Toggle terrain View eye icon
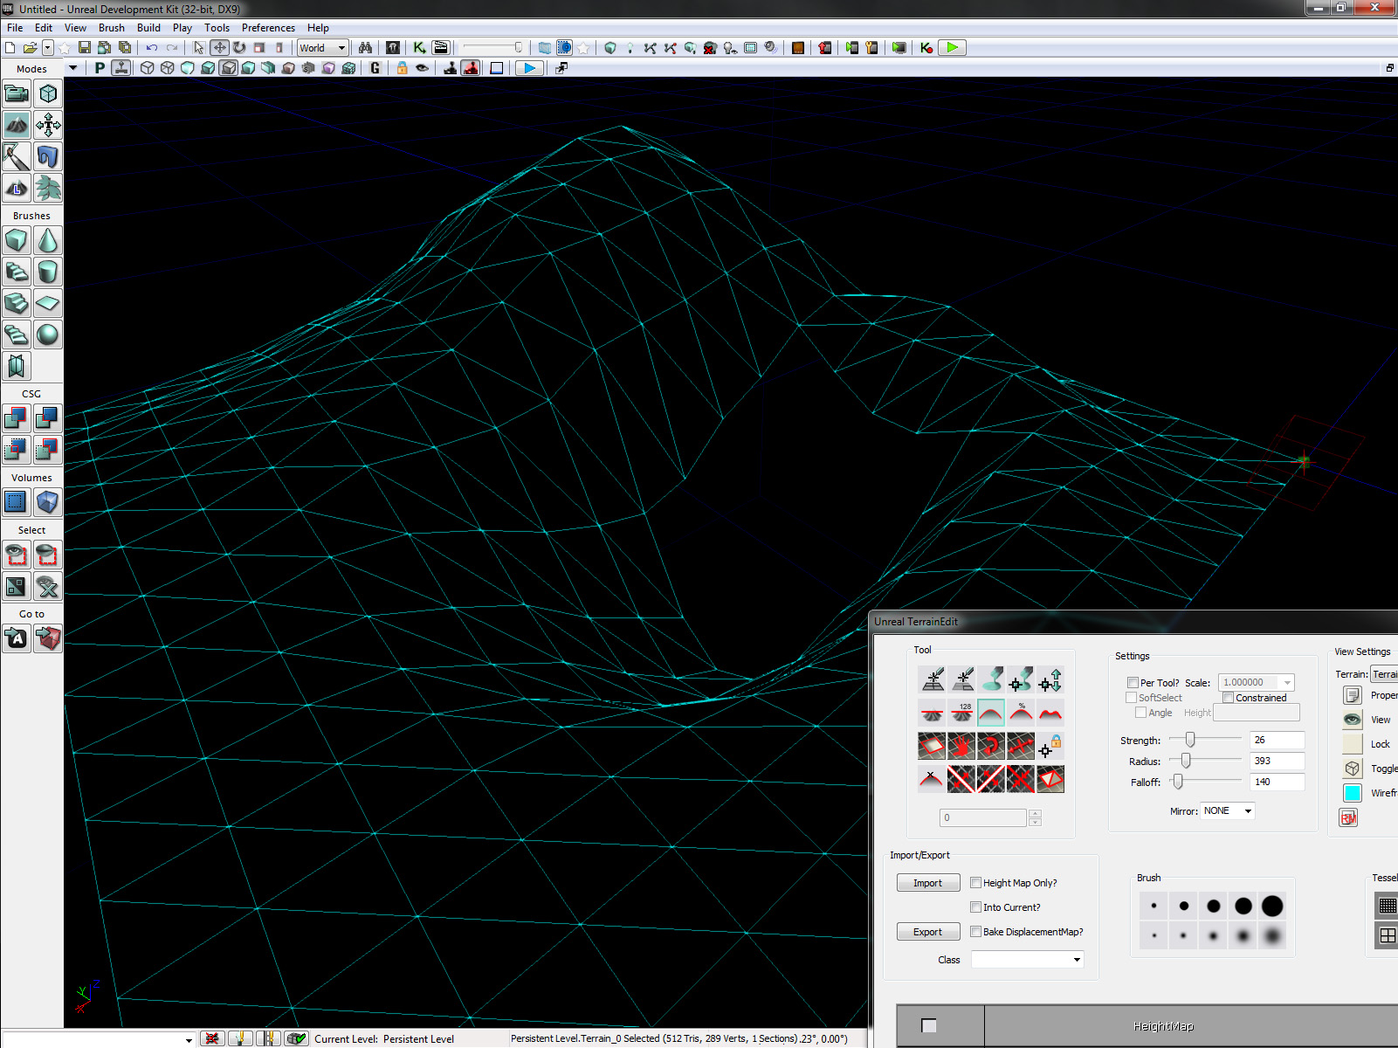 coord(1353,720)
